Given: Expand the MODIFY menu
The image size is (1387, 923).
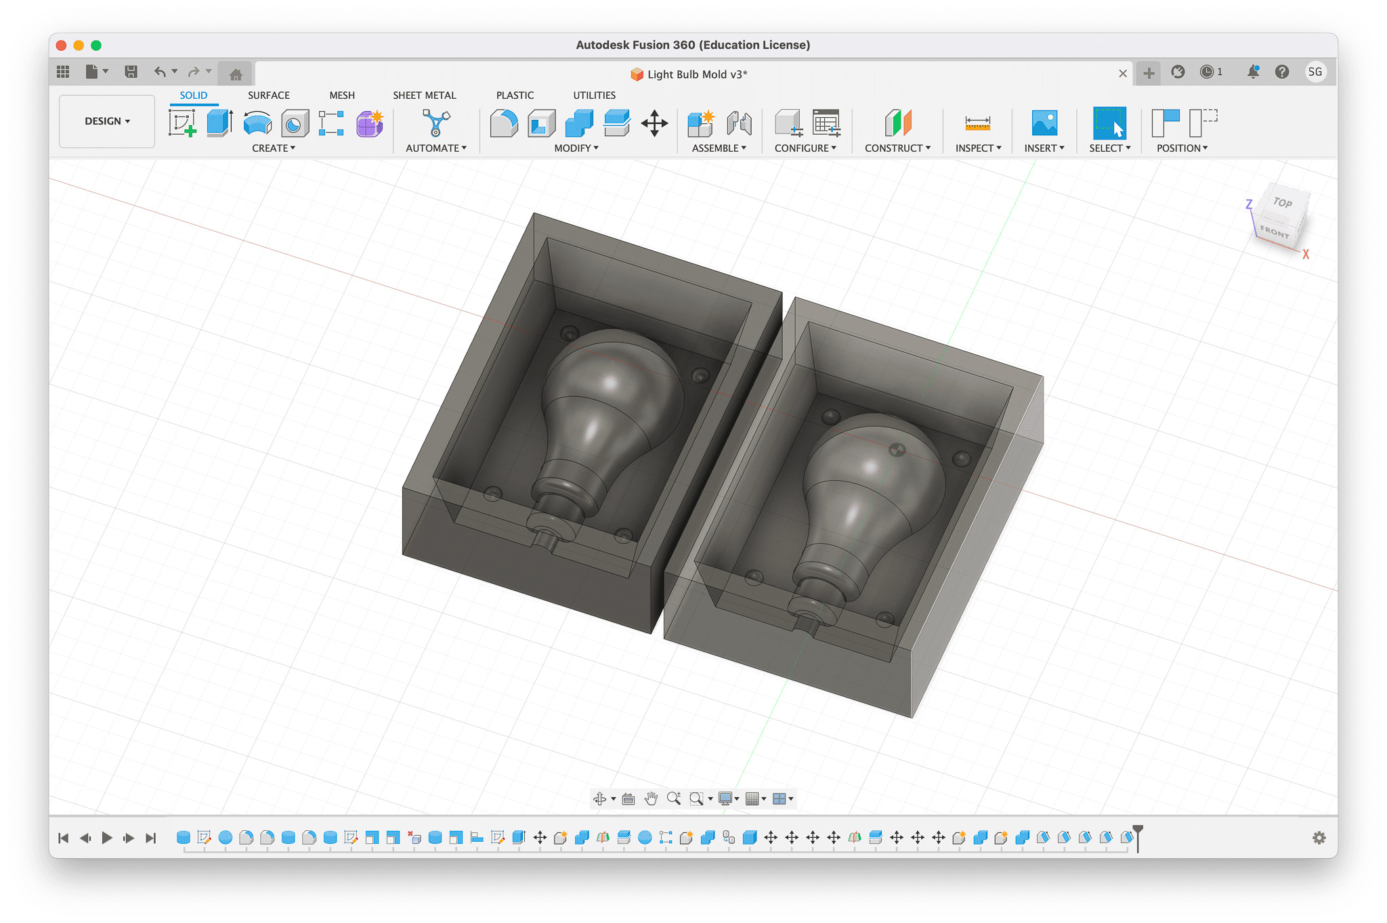Looking at the screenshot, I should point(576,148).
